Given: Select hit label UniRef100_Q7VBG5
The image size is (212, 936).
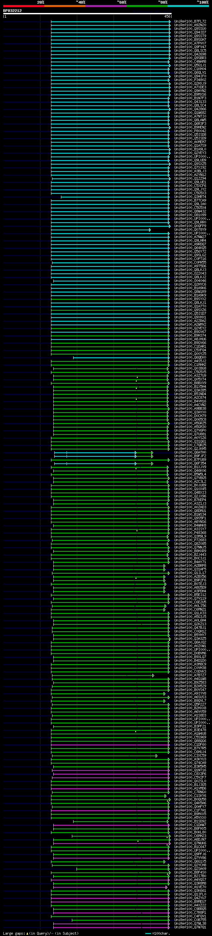Looking at the screenshot, I should tap(190, 478).
